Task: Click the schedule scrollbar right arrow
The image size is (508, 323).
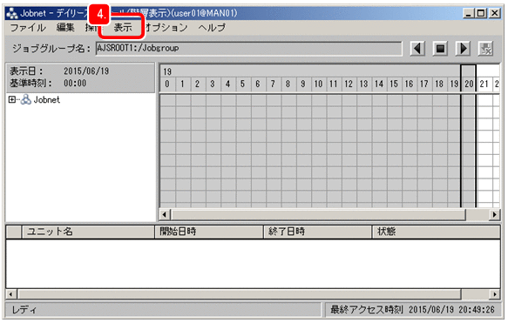Action: point(494,214)
